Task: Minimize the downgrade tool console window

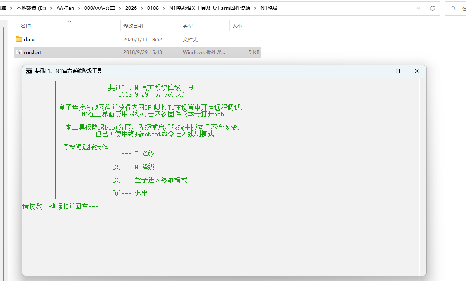Action: (x=379, y=71)
